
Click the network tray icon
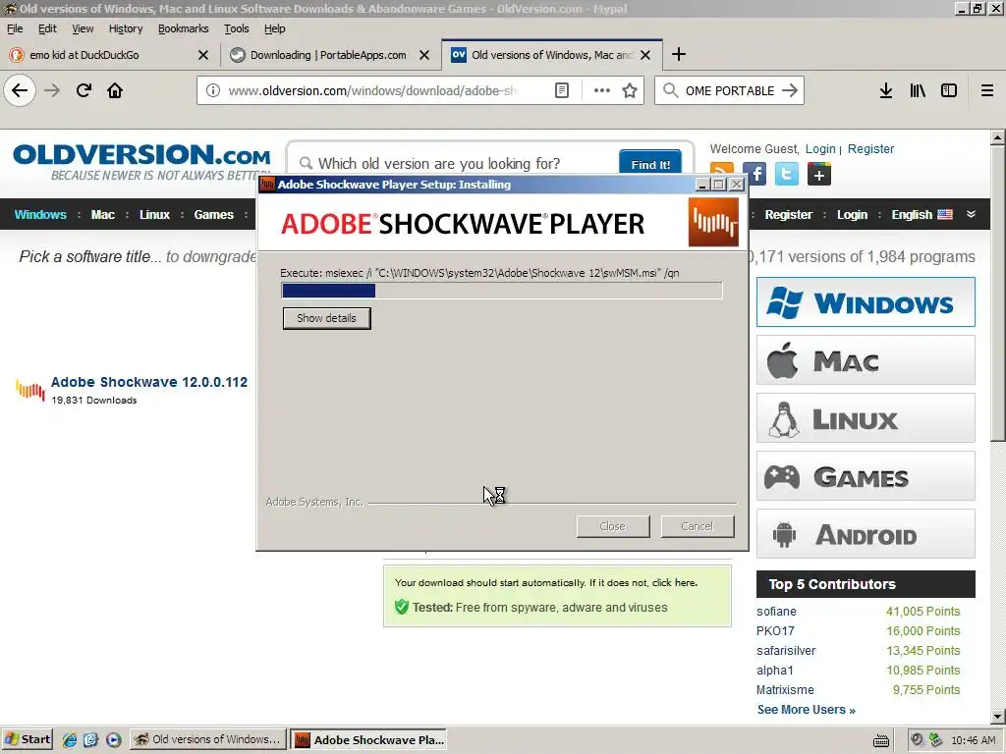coord(935,739)
